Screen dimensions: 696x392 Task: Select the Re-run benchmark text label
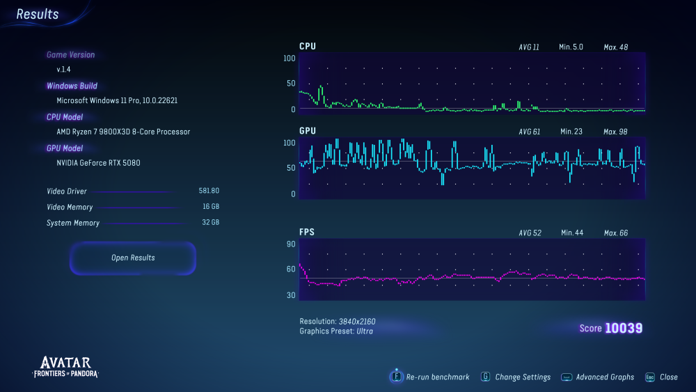438,377
